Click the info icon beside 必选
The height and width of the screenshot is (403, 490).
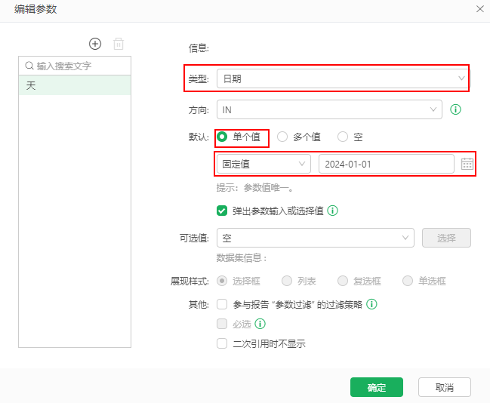tap(260, 324)
